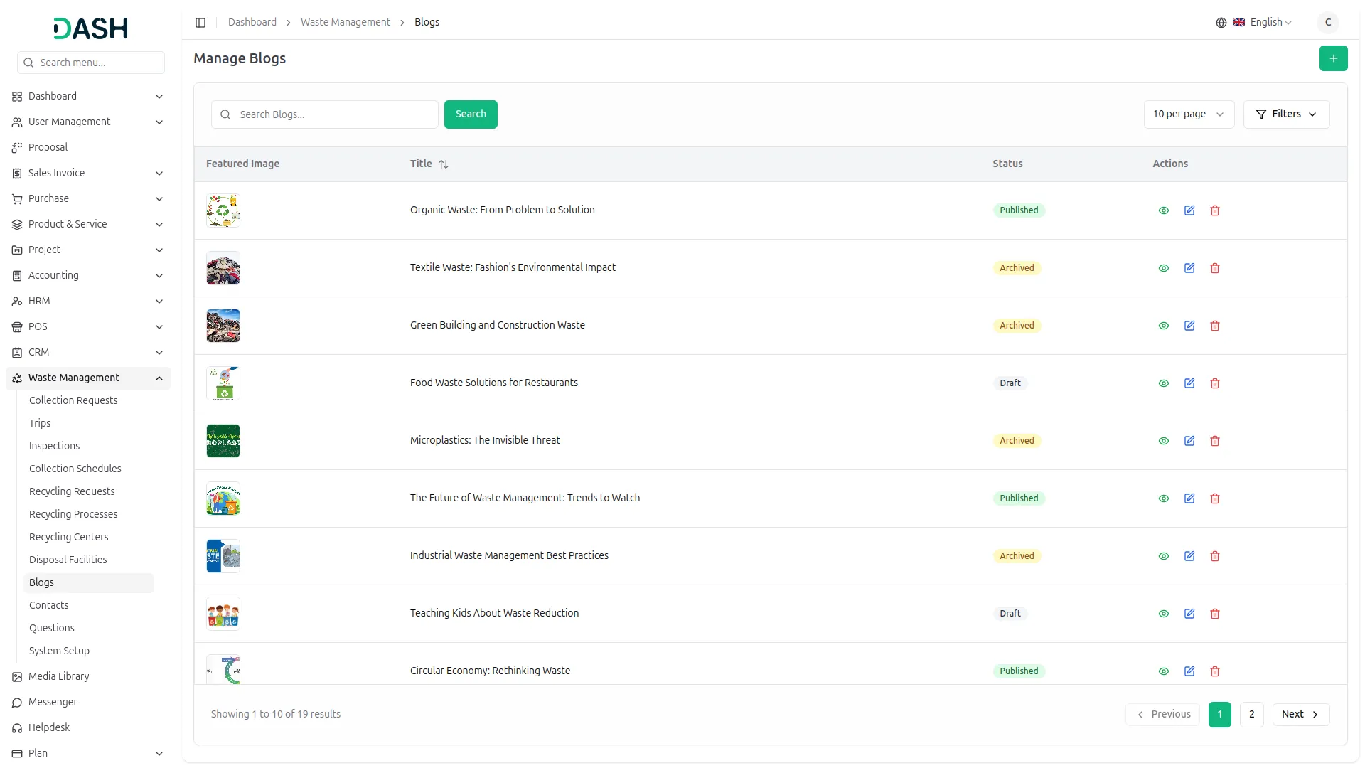The image size is (1365, 768).
Task: View the Green Building and Construction Waste blog
Action: click(x=1163, y=326)
